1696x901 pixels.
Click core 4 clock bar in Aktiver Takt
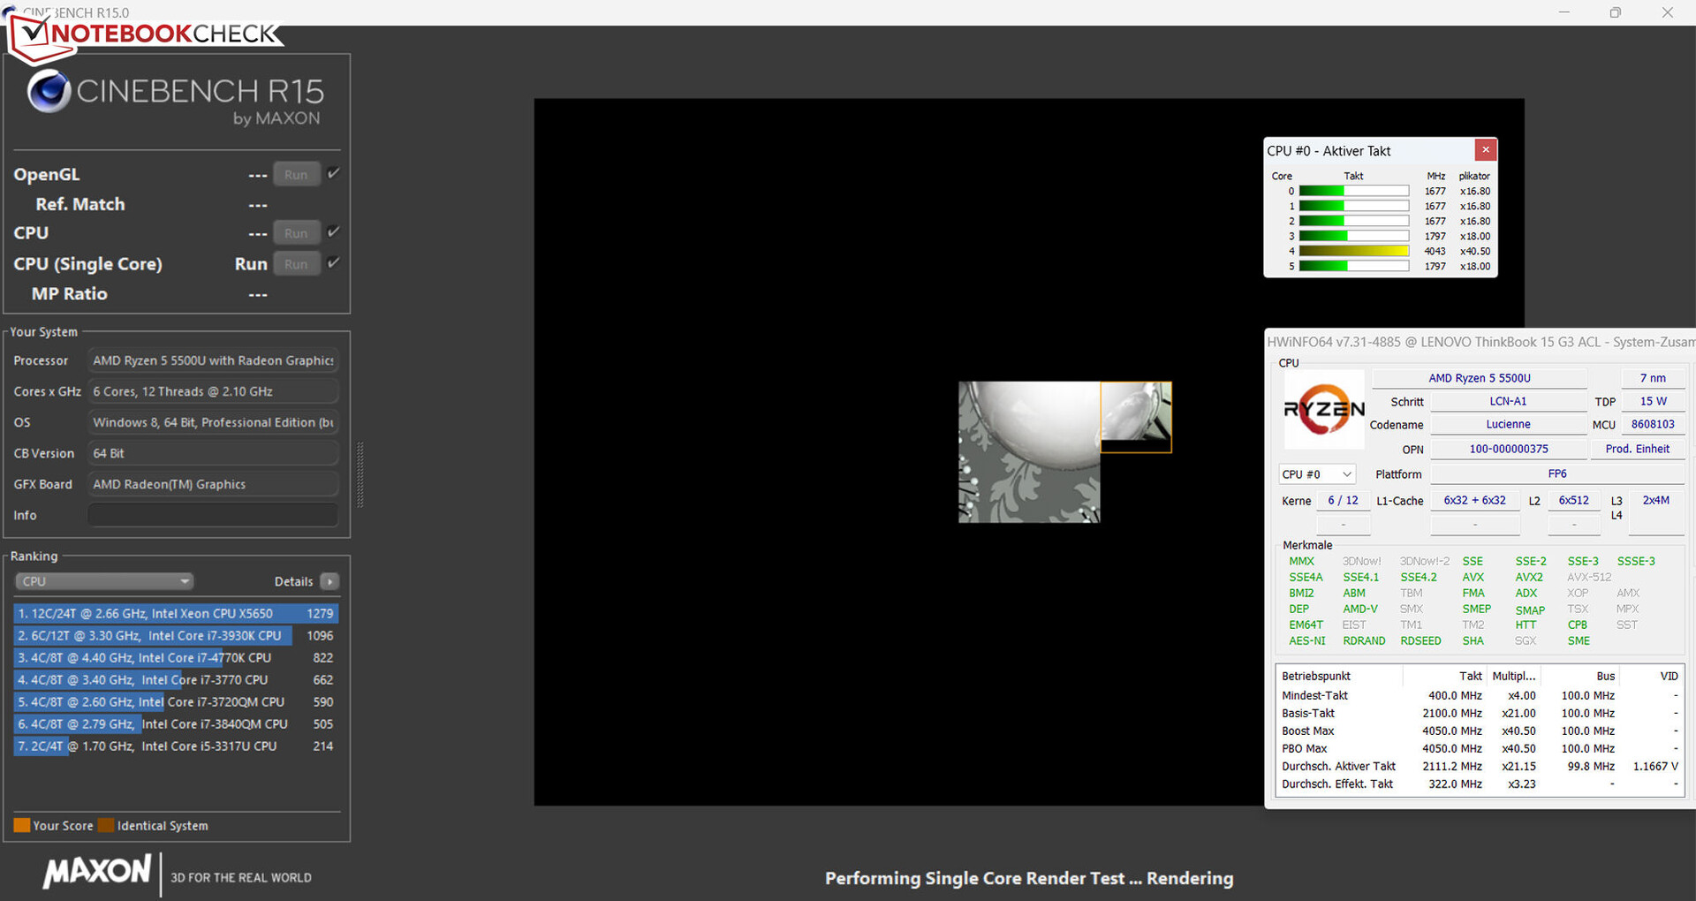[1354, 251]
